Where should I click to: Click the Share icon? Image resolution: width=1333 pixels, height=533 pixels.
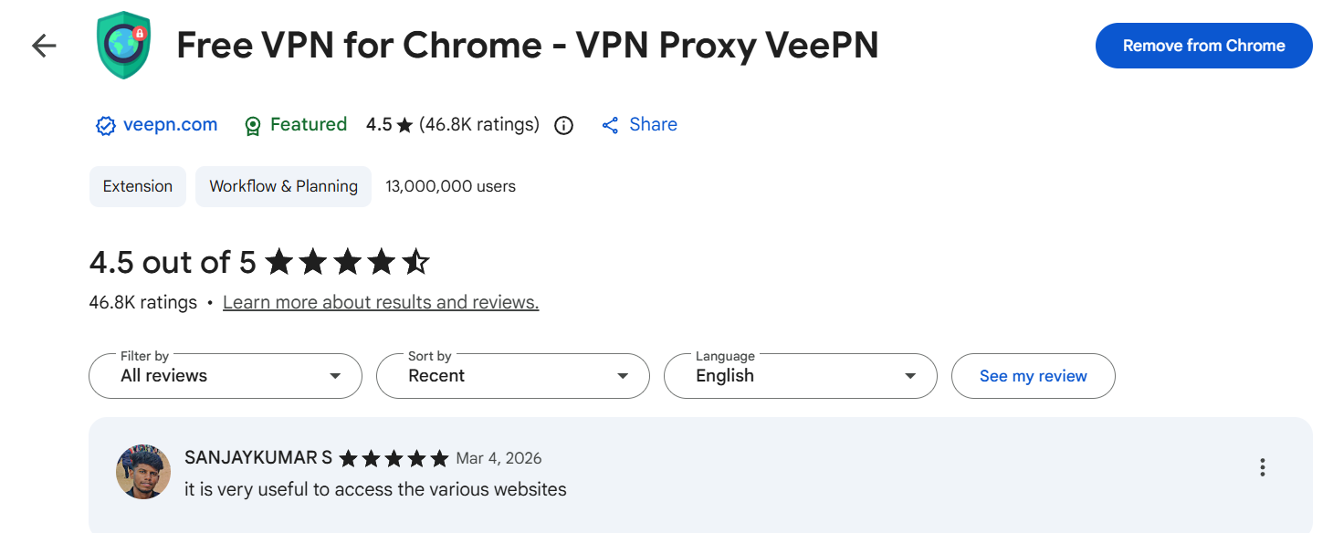[610, 126]
